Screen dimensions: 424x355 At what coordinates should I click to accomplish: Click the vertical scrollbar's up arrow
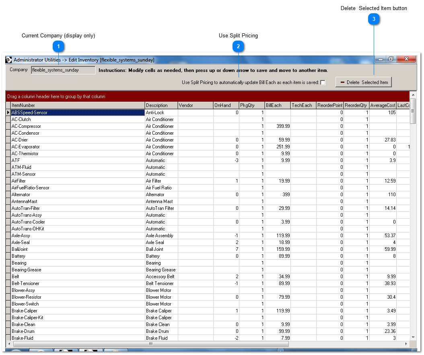(413, 95)
